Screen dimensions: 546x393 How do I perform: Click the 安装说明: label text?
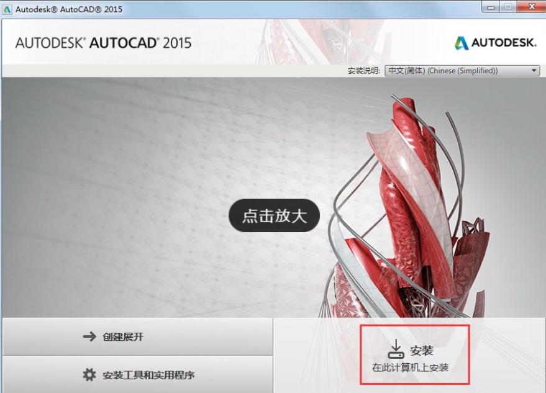363,71
